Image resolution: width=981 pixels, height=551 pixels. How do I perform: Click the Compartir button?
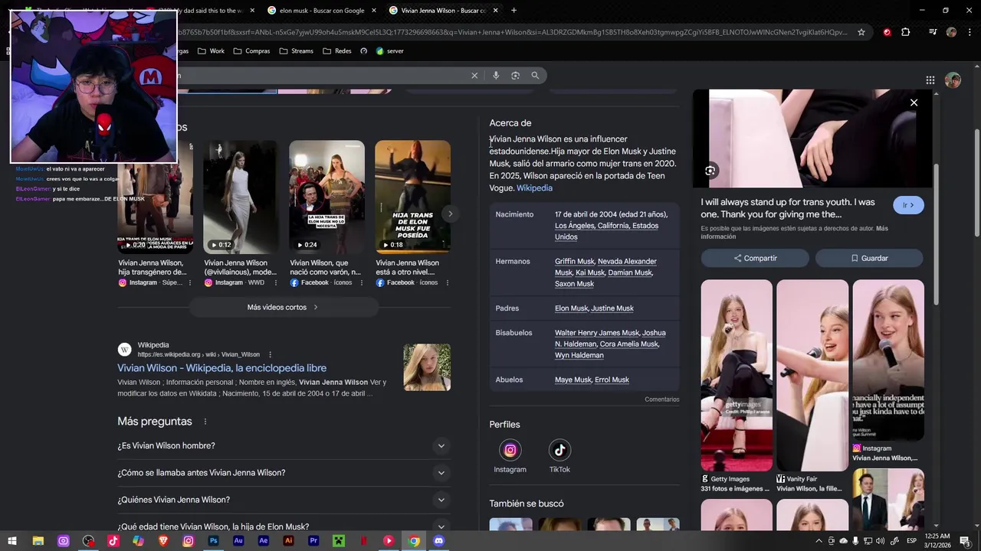[756, 258]
